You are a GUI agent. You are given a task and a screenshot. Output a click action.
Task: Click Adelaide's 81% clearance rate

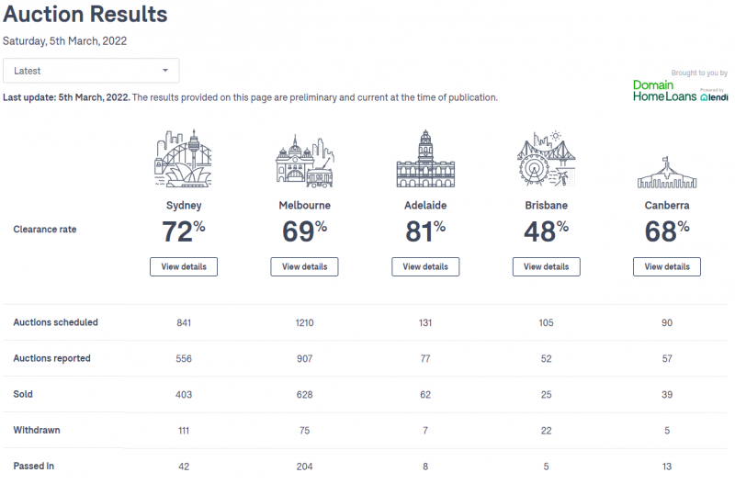tap(425, 231)
